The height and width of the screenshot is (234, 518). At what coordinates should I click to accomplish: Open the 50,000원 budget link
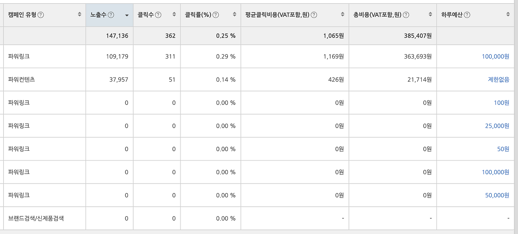coord(497,195)
